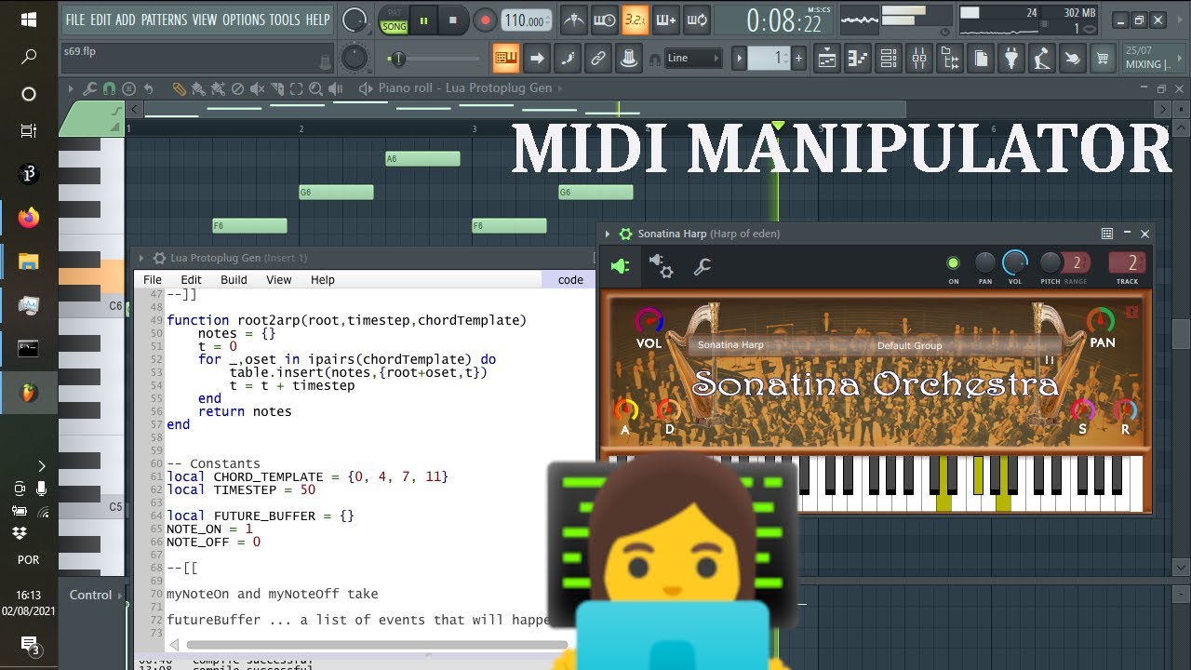
Task: Open the Line snap dropdown
Action: pyautogui.click(x=693, y=58)
